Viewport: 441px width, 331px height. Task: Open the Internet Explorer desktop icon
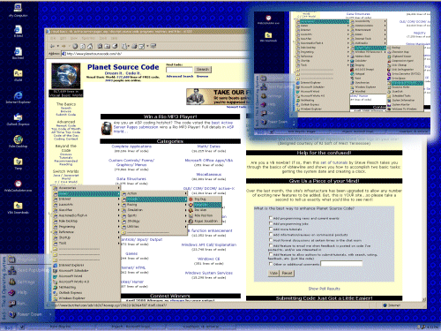(18, 97)
